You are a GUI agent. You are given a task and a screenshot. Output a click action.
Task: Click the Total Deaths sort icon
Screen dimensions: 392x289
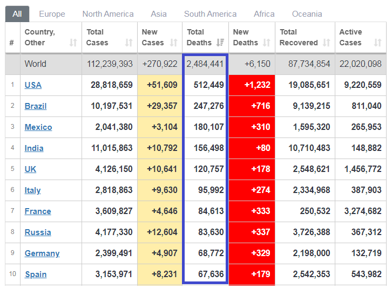[x=220, y=43]
